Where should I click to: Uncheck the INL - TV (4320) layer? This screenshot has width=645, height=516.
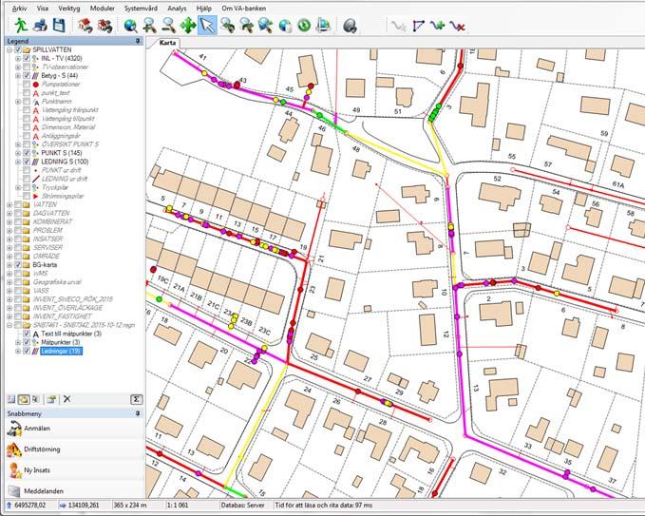coord(27,58)
